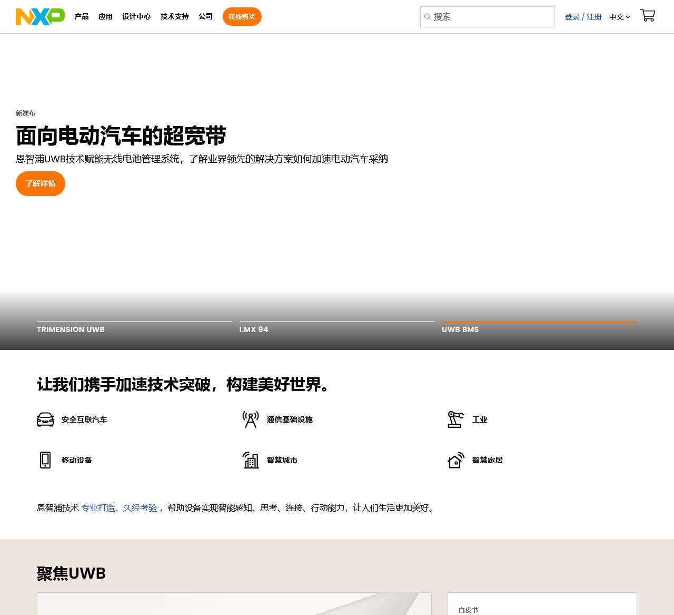Viewport: 674px width, 615px height.
Task: Click the robot arm icon for 工业
Action: [x=456, y=419]
